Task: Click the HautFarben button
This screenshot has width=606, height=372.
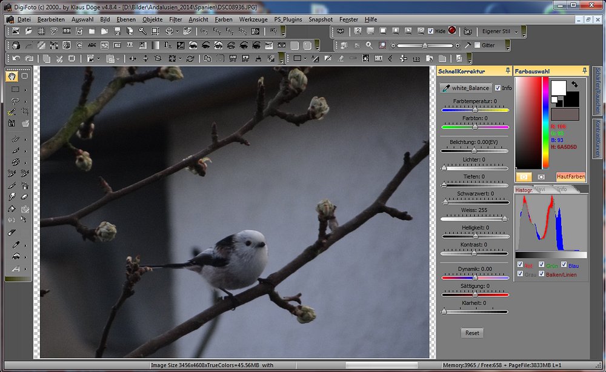Action: [570, 177]
